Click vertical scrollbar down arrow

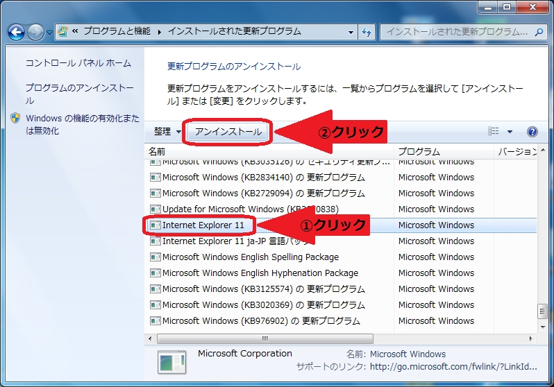pyautogui.click(x=543, y=327)
